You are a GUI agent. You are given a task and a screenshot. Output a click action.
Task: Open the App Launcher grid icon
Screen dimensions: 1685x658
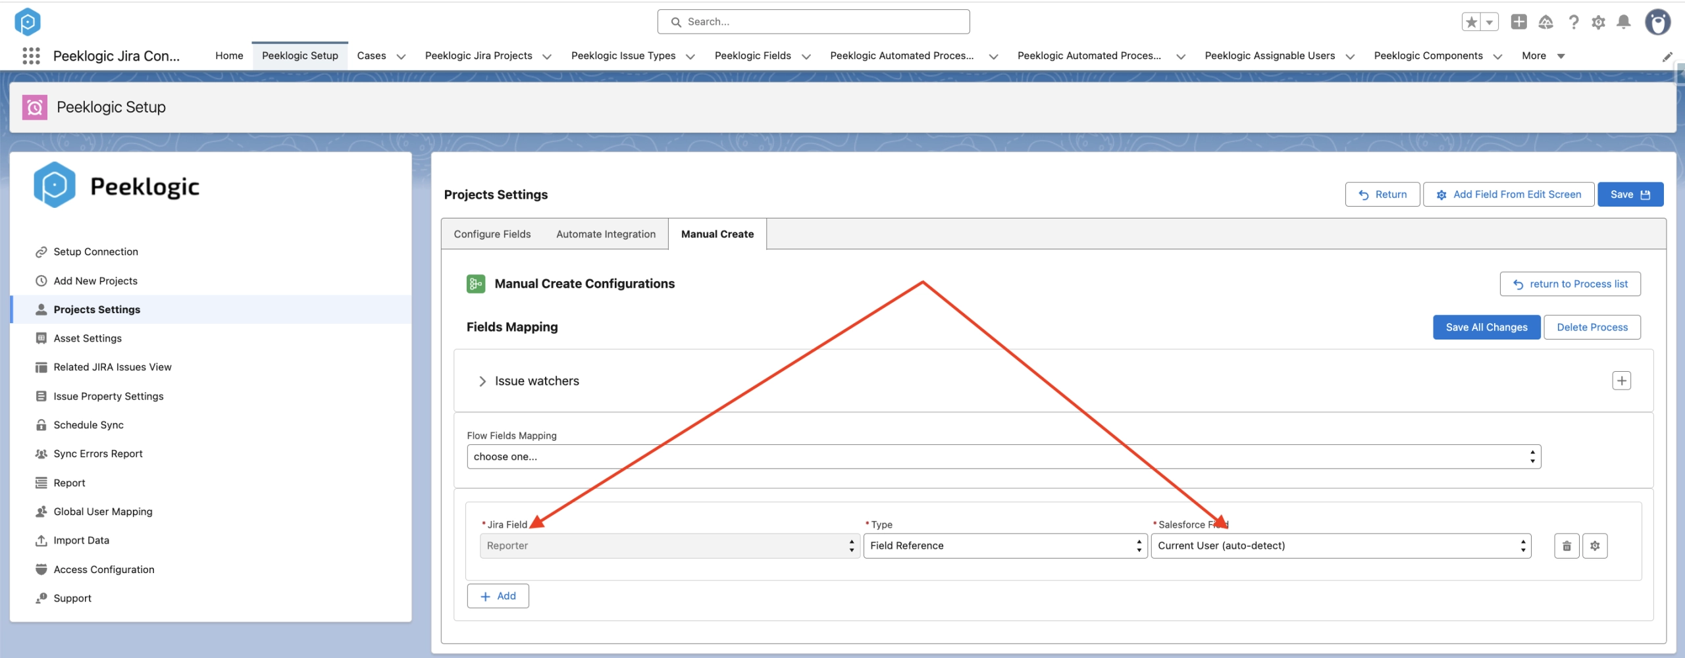(31, 56)
